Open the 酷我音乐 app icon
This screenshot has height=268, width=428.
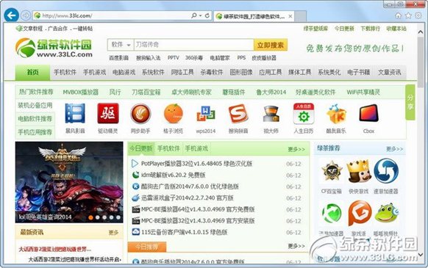336,114
